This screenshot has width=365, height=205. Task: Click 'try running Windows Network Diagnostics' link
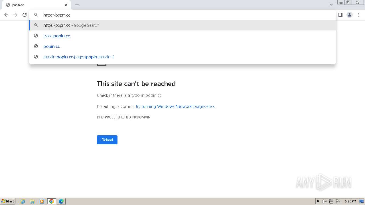pos(175,106)
